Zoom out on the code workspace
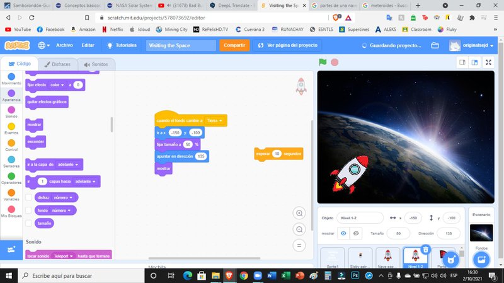The height and width of the screenshot is (283, 504). tap(299, 229)
